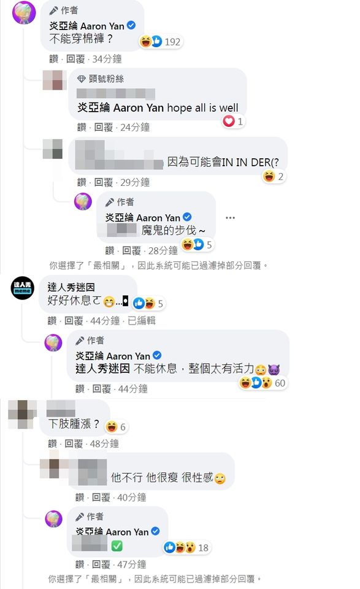Reply to 不能穿棉褲 comment via 回覆
This screenshot has width=360, height=589.
75,59
